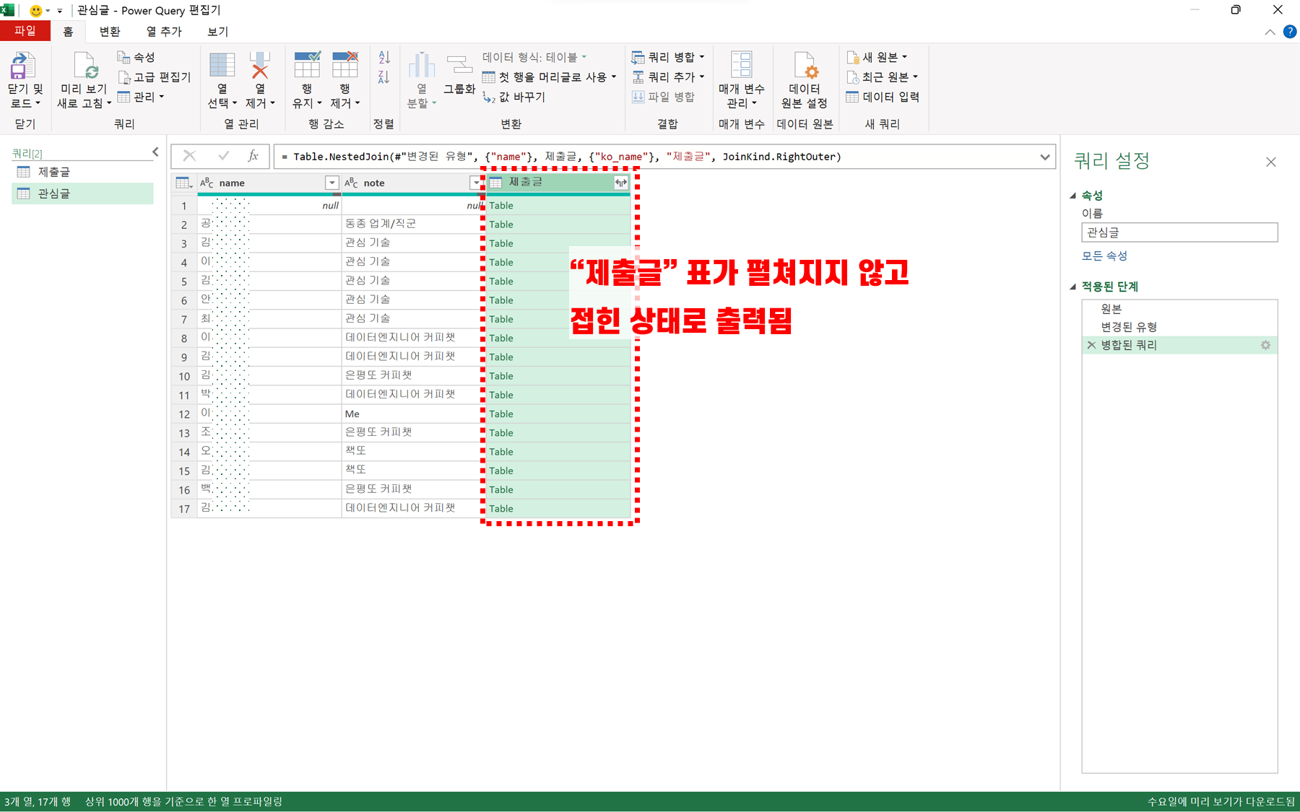Screen dimensions: 1300x812
Task: Click the expand icon on 제출글 column header
Action: (620, 183)
